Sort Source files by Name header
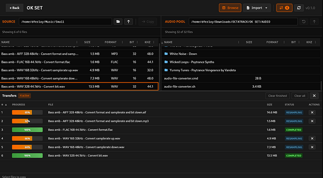This screenshot has height=178, width=323. [x=6, y=42]
